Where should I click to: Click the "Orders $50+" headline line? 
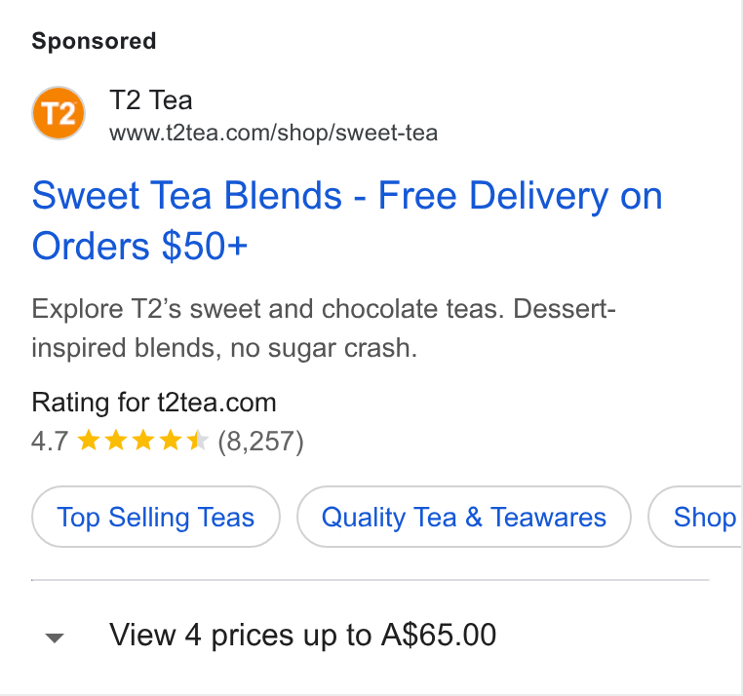coord(139,247)
